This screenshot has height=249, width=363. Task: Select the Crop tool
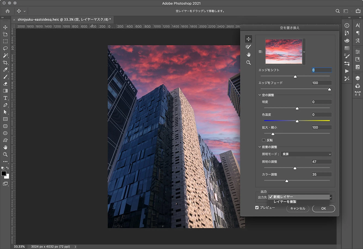coord(5,63)
